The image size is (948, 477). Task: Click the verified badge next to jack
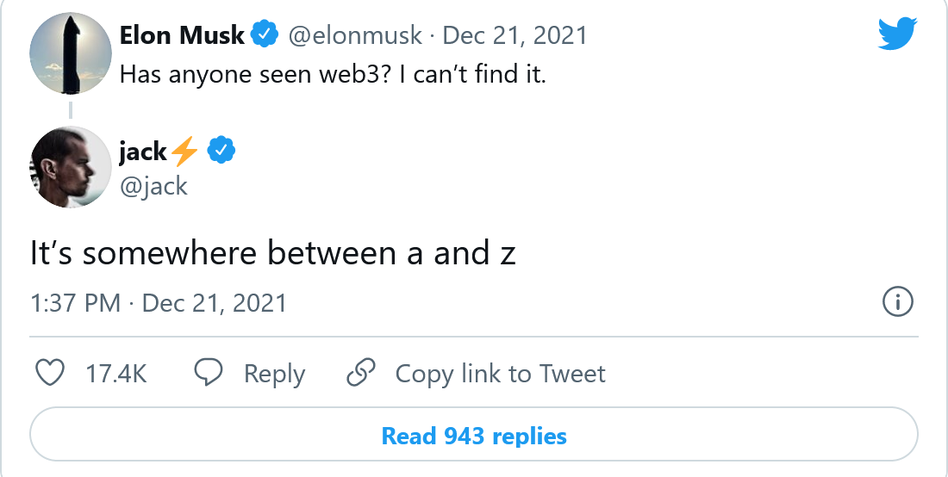pos(223,152)
